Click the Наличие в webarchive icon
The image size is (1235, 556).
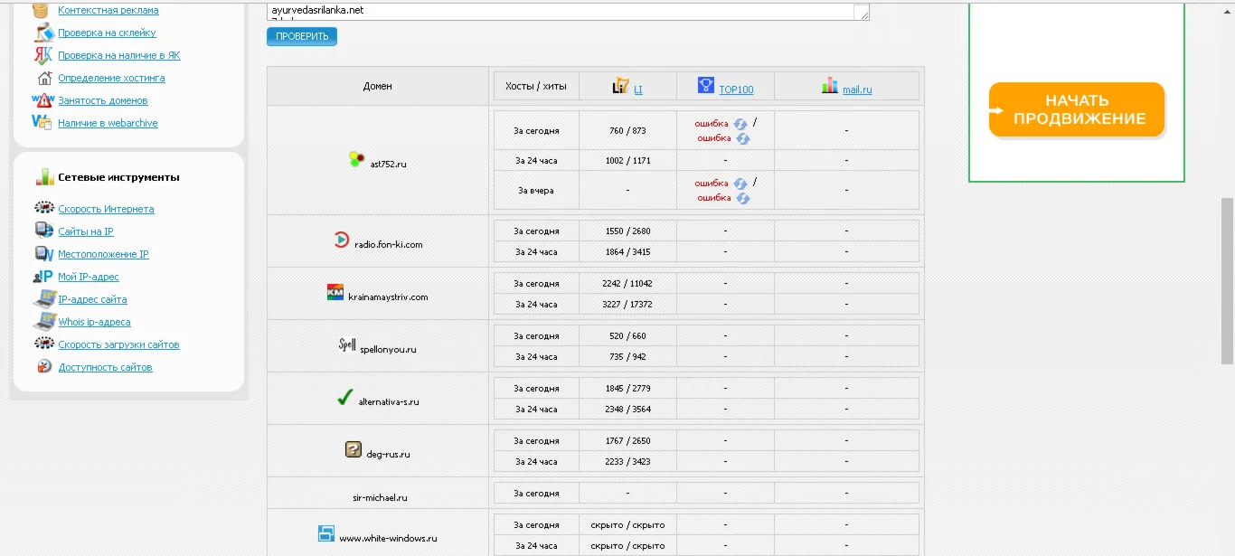[x=42, y=123]
